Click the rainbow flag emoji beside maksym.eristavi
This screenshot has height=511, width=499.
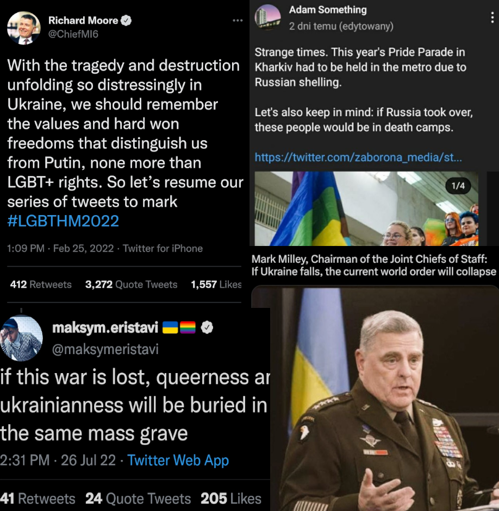point(188,327)
